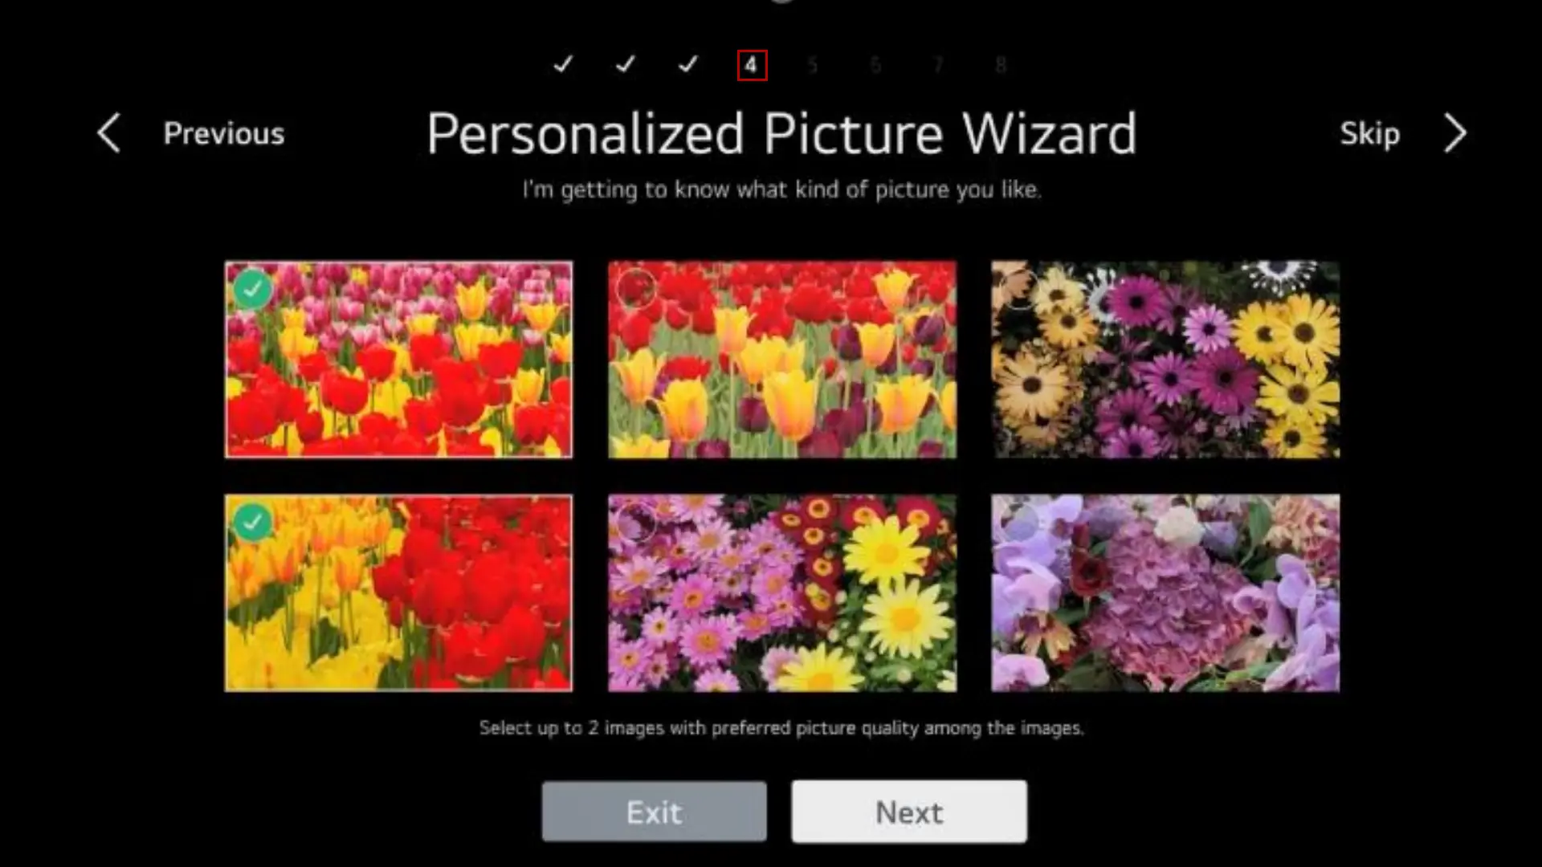Screen dimensions: 1542x867
Task: Check the circle on purple hydrangea image
Action: tap(1019, 523)
